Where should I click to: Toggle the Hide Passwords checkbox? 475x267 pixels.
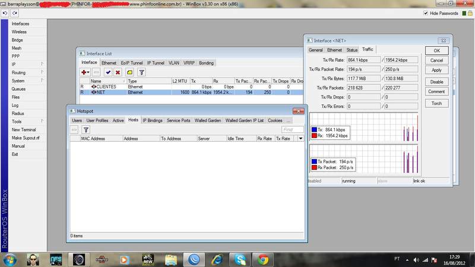[426, 13]
